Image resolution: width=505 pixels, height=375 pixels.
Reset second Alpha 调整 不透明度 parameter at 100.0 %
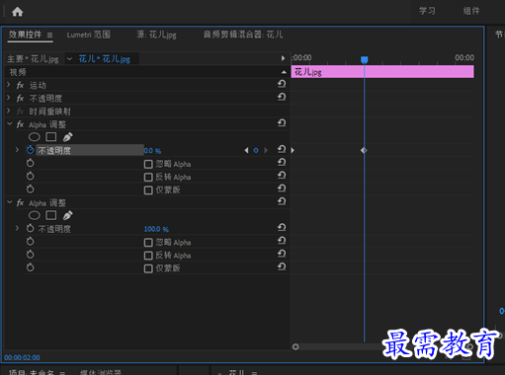pyautogui.click(x=282, y=227)
